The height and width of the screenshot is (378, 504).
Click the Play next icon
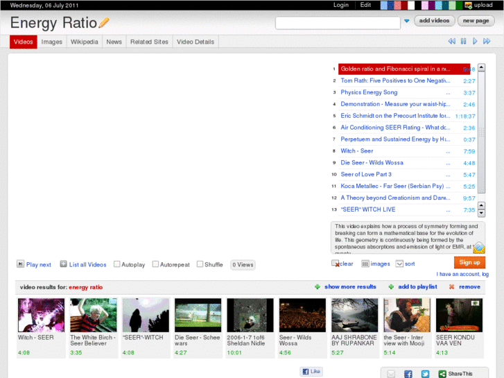tap(20, 264)
